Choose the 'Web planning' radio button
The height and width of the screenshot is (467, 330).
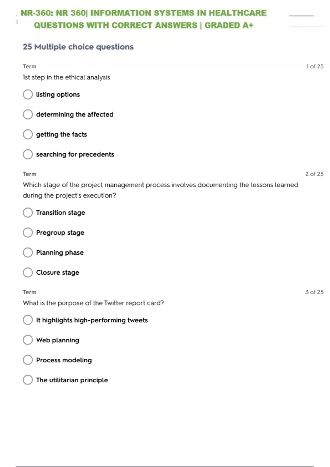click(28, 340)
